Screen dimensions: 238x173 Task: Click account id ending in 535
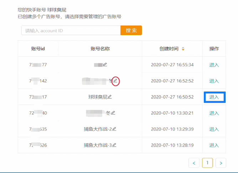point(38,129)
